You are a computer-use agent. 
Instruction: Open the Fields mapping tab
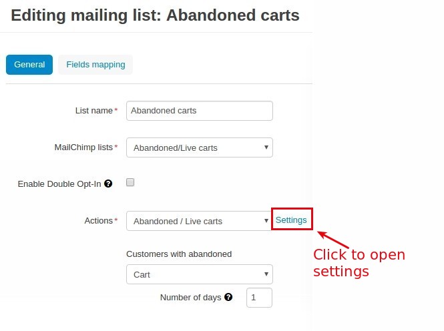[x=95, y=65]
